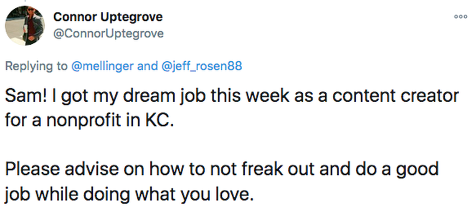Click the word 'and' between the mentions
This screenshot has width=476, height=216.
tap(147, 66)
